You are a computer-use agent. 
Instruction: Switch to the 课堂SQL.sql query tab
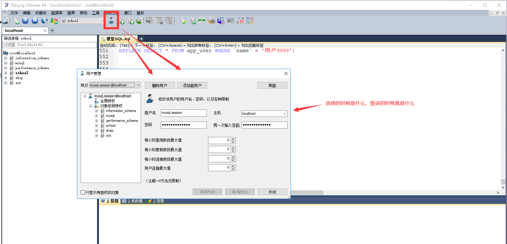click(x=118, y=39)
